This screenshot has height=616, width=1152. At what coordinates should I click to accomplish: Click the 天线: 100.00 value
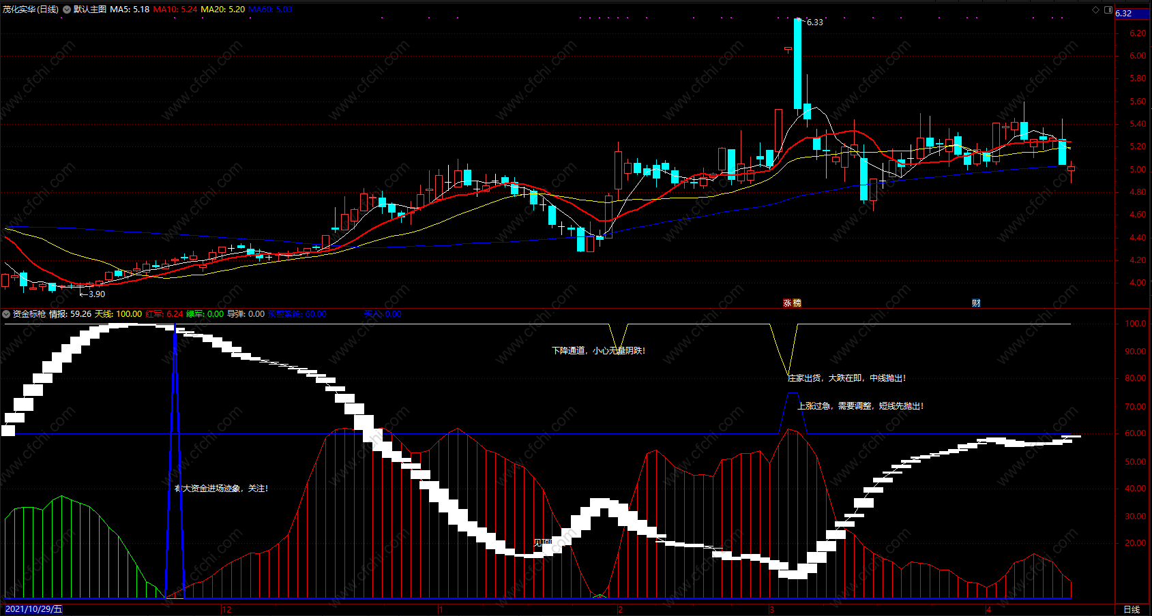pyautogui.click(x=118, y=314)
